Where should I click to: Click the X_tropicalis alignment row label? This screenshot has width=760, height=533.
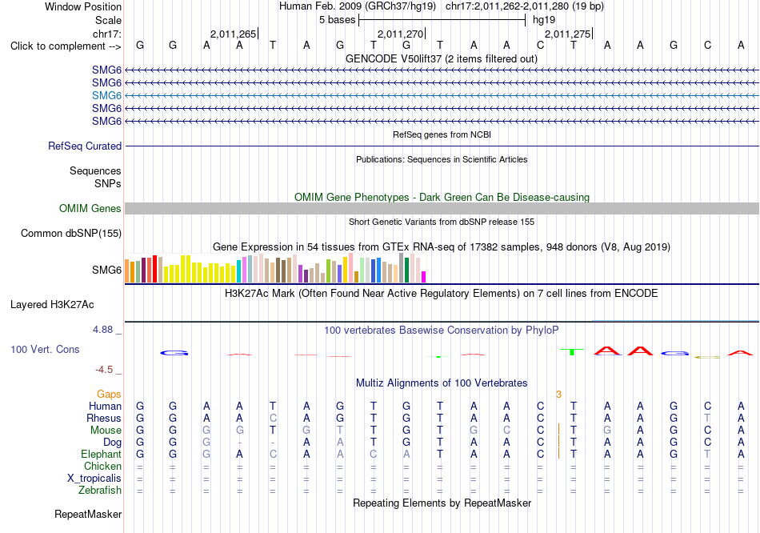[94, 479]
